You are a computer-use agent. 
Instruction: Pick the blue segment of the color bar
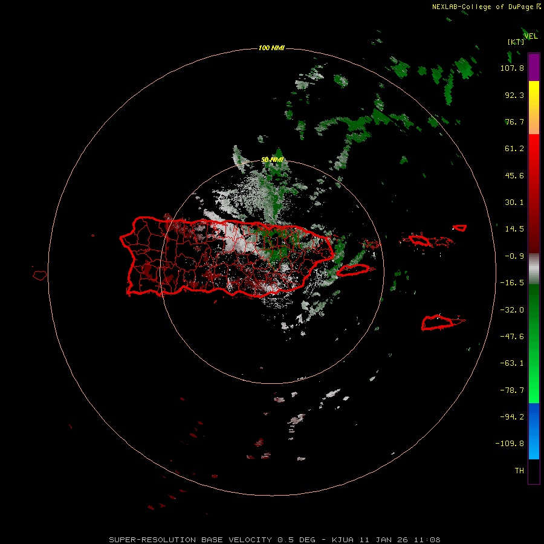pyautogui.click(x=534, y=431)
